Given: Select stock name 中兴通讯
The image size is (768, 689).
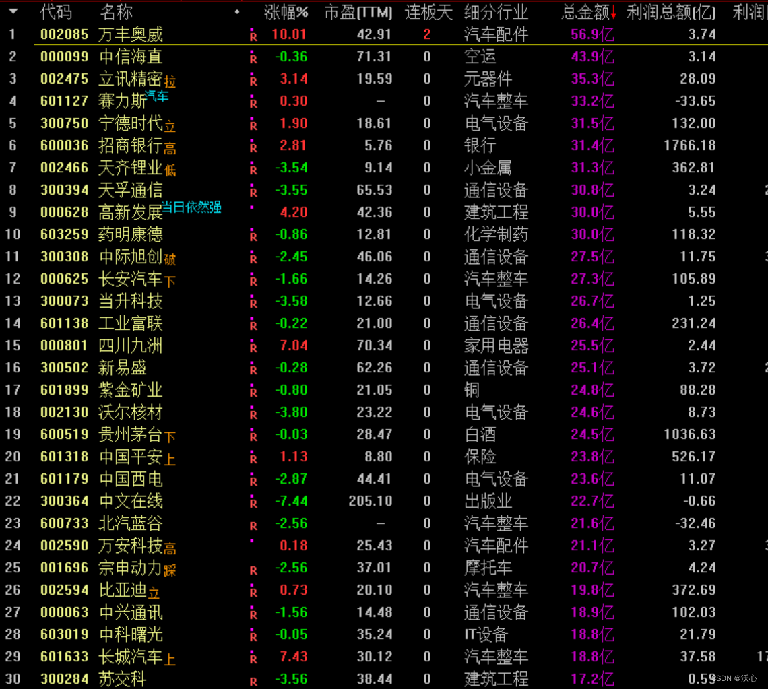Looking at the screenshot, I should (130, 613).
